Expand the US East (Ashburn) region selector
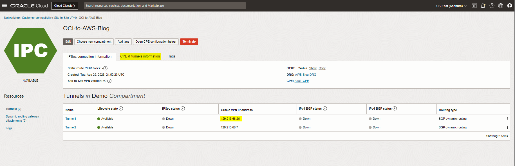This screenshot has width=515, height=166. point(451,6)
